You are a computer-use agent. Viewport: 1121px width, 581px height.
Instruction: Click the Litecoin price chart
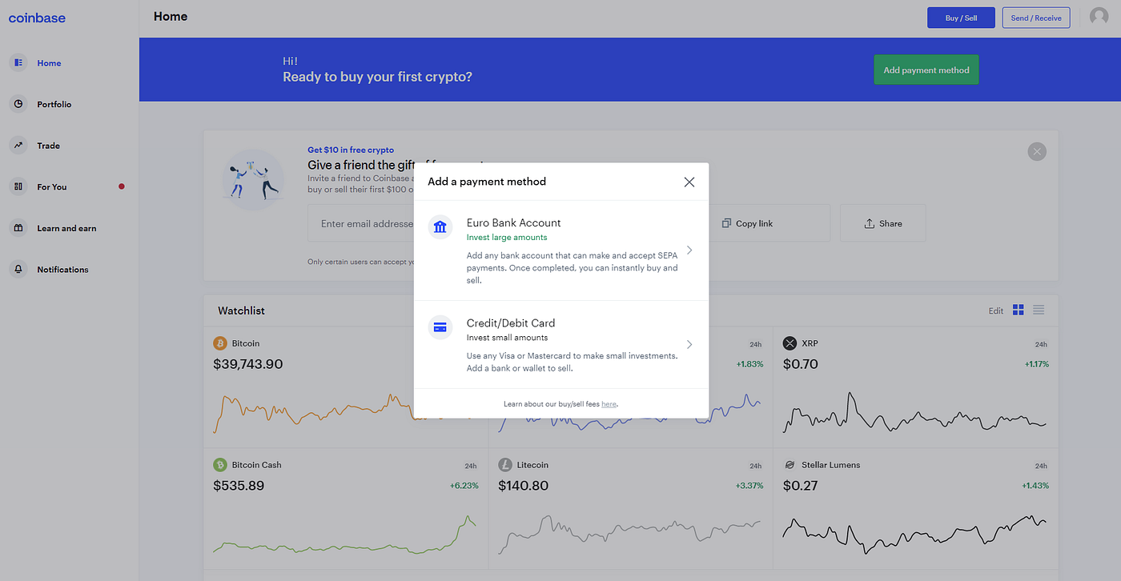(x=629, y=535)
